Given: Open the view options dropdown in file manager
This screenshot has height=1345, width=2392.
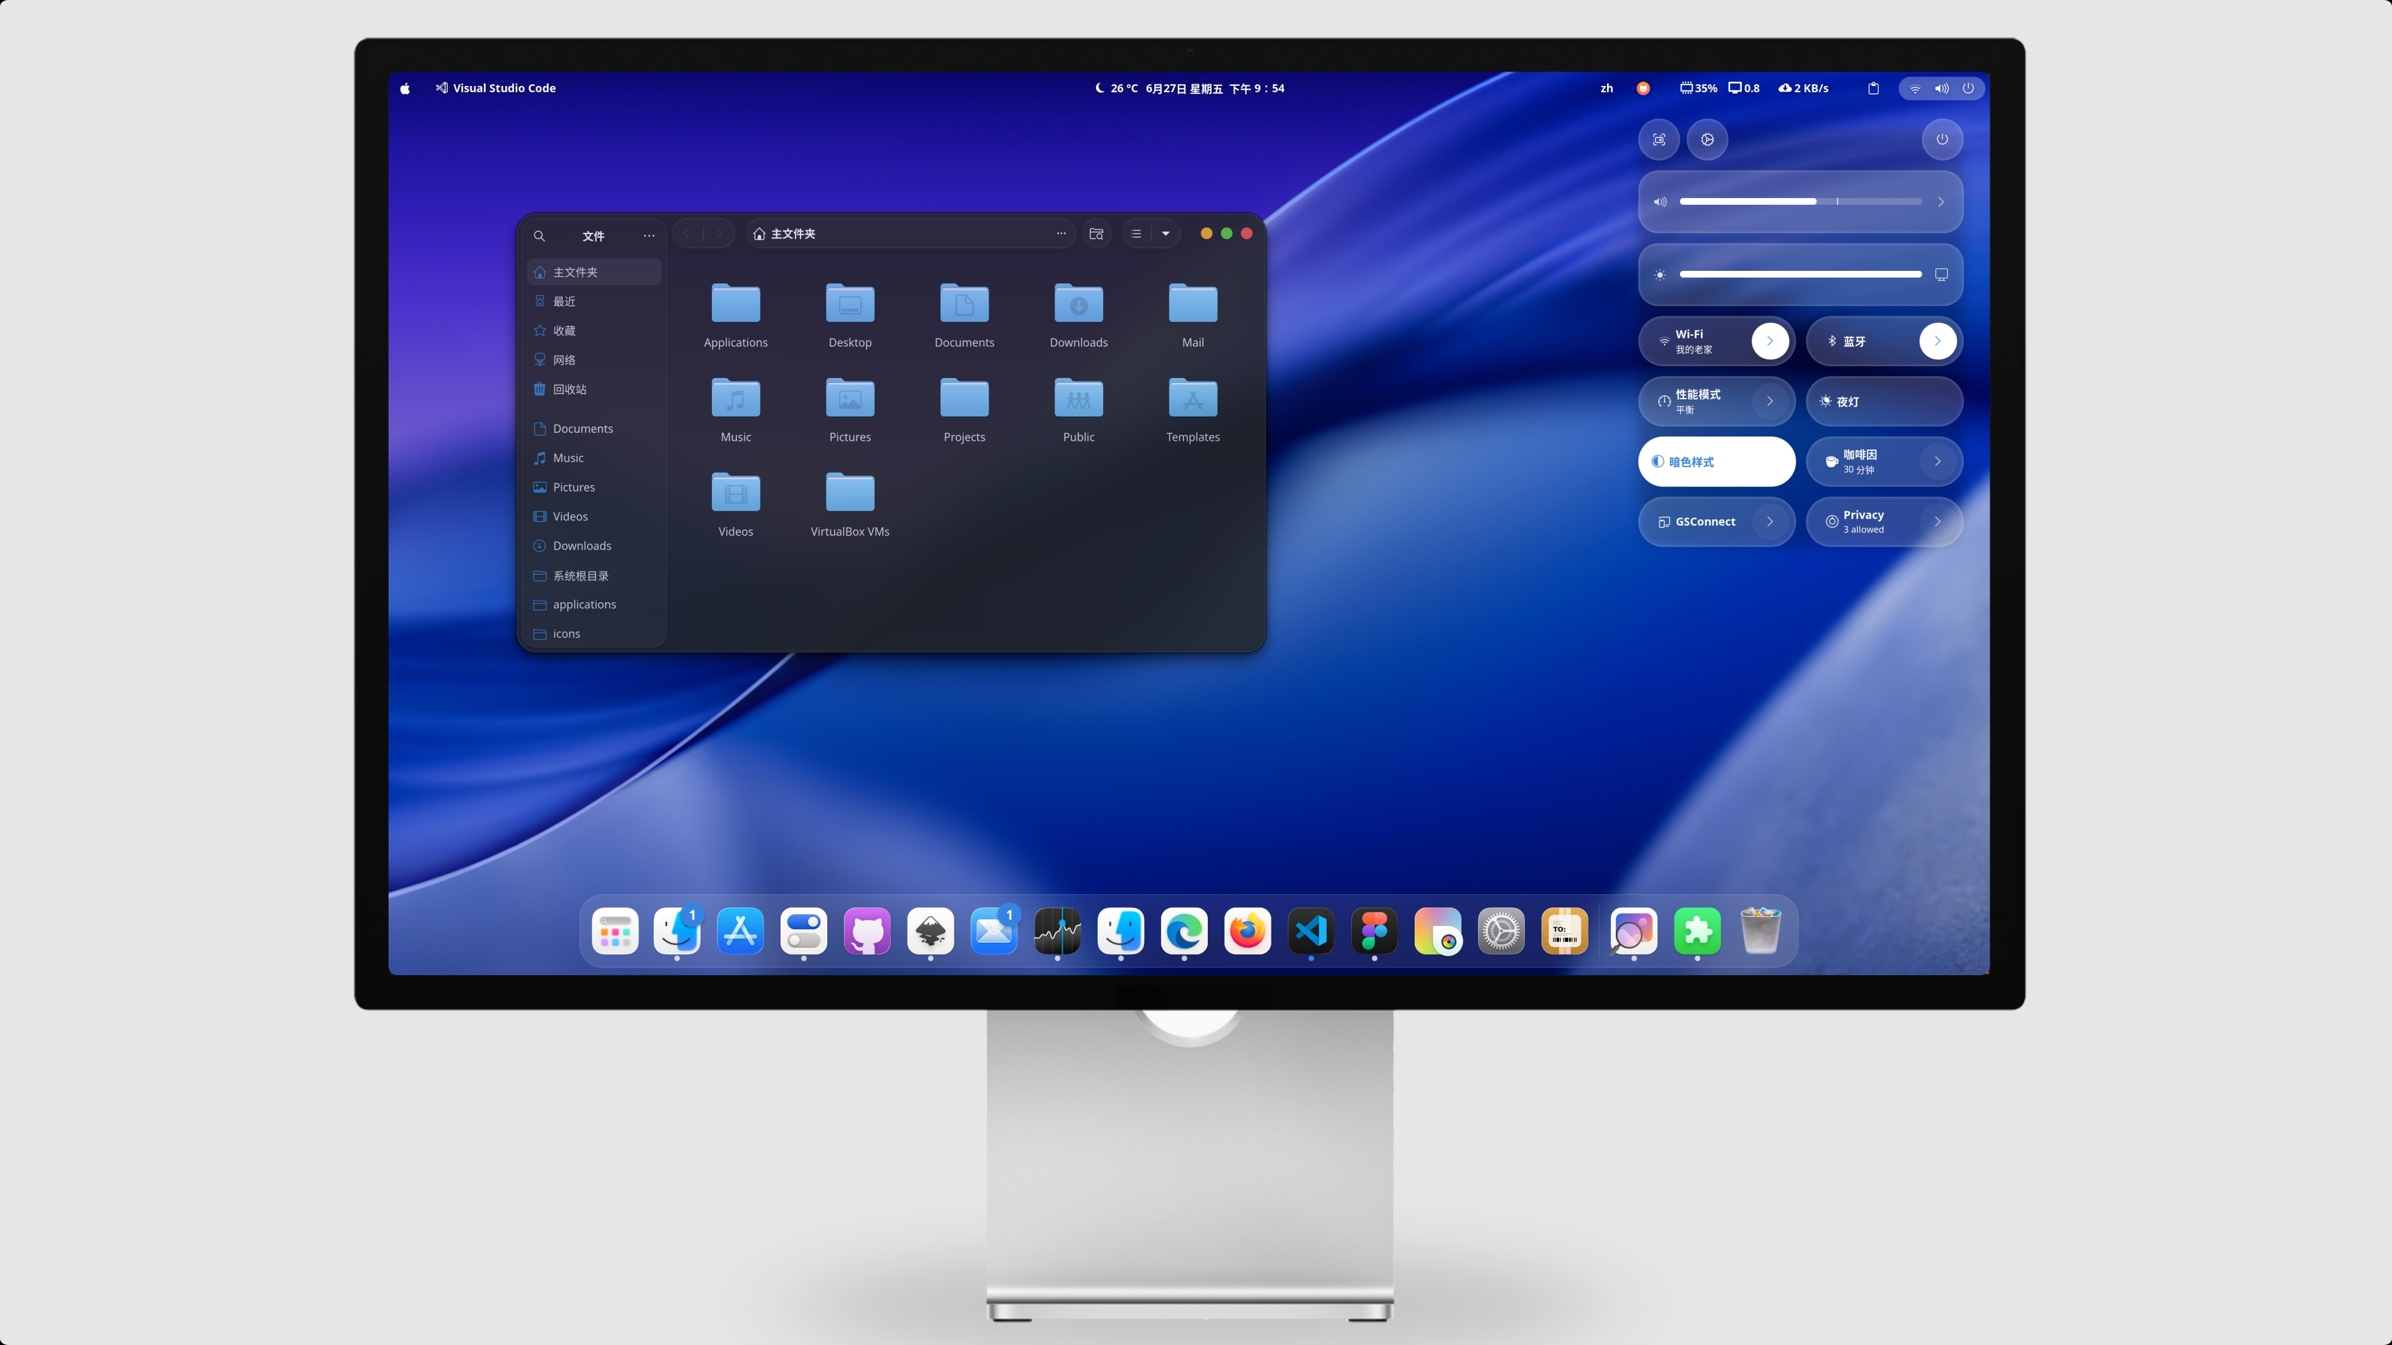Looking at the screenshot, I should 1165,233.
